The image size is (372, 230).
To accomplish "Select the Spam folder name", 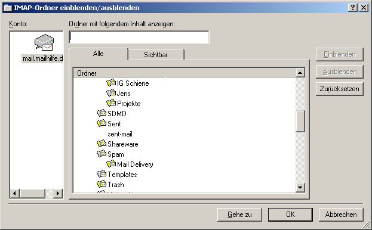I will coord(115,154).
